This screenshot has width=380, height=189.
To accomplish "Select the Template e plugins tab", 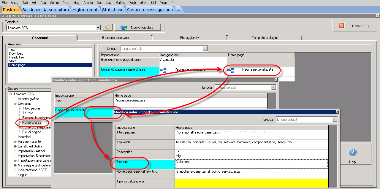I will [x=265, y=38].
